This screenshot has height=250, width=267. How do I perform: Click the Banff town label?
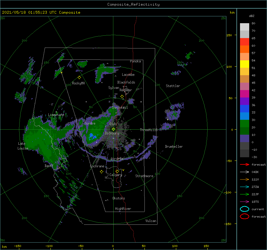point(49,166)
